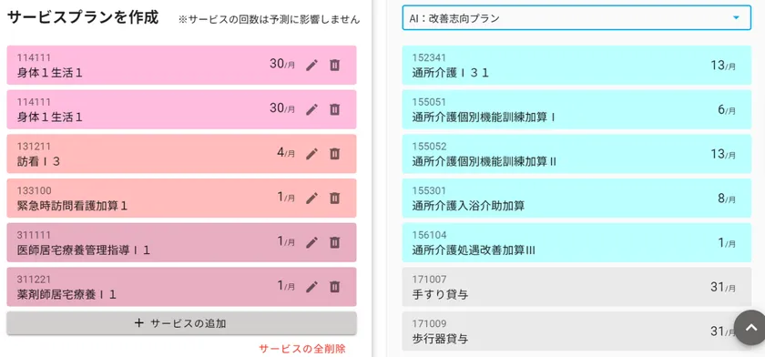The height and width of the screenshot is (357, 765).
Task: Delete the first 身体１生活１ service entry
Action: [335, 65]
